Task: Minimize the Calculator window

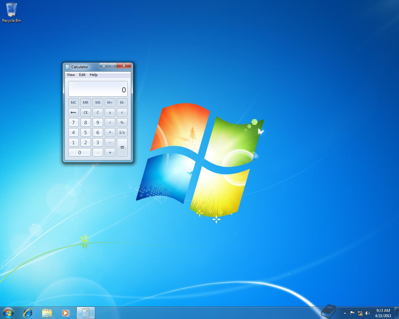Action: click(103, 65)
